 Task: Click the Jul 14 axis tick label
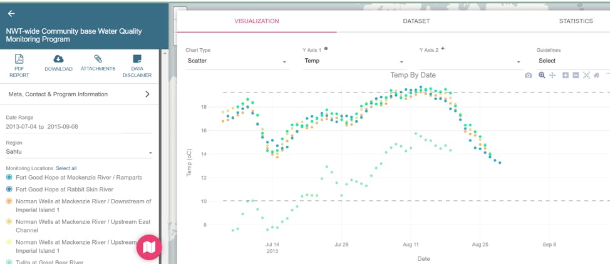pos(272,245)
